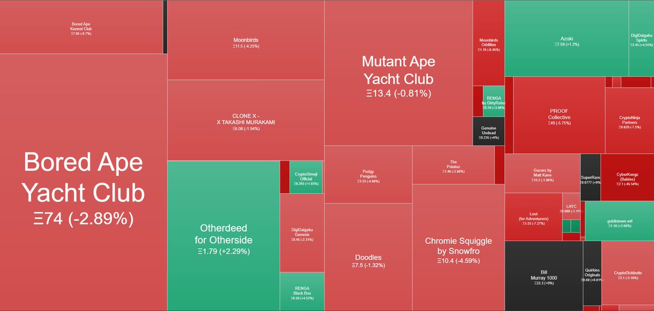The width and height of the screenshot is (654, 311).
Task: Open the Bored Ape Kennel Club tile
Action: 81,27
